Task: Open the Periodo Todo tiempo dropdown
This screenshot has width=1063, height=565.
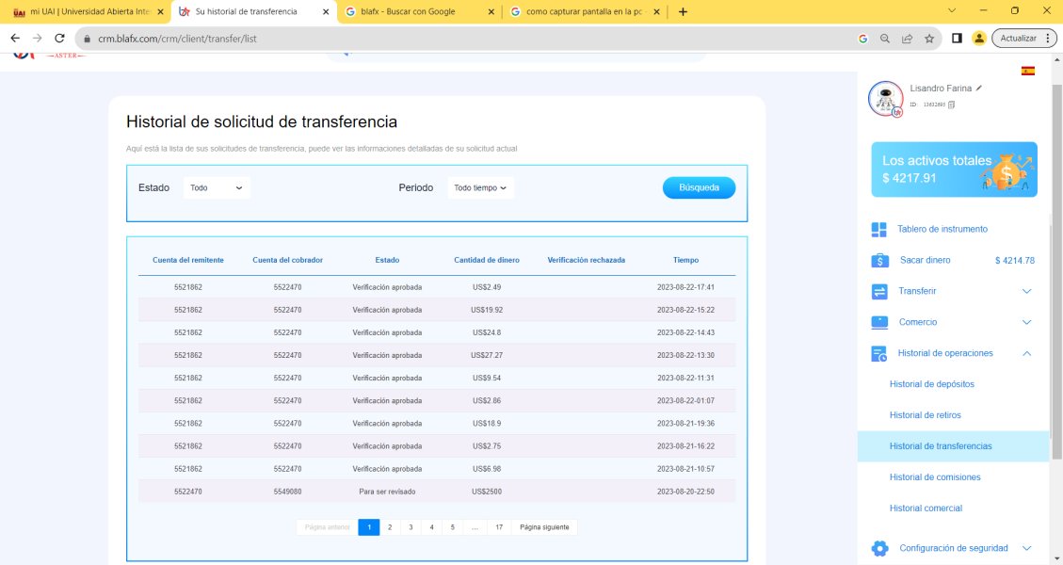Action: tap(480, 188)
